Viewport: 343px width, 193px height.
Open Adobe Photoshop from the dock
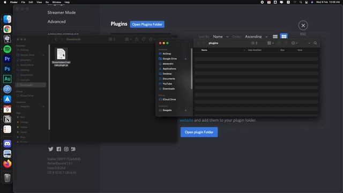pos(7,69)
